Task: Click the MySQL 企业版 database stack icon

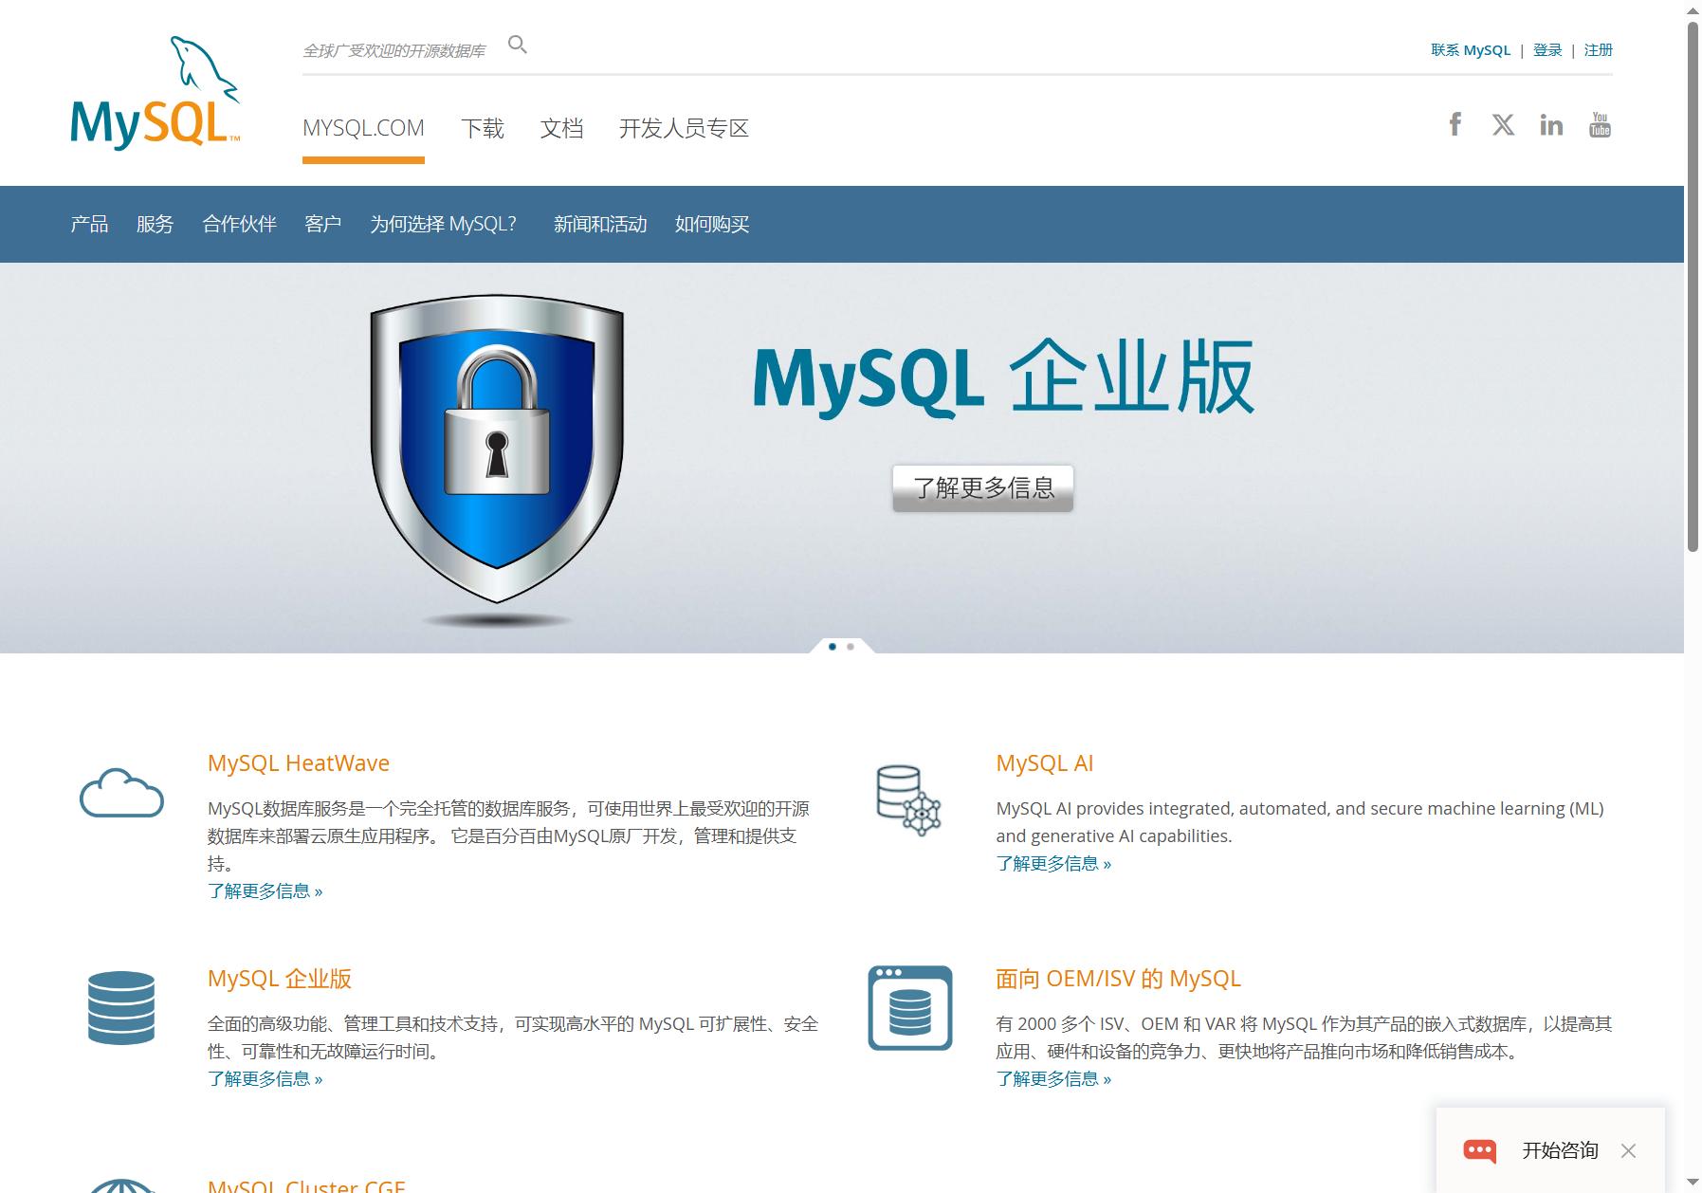Action: pyautogui.click(x=121, y=1007)
